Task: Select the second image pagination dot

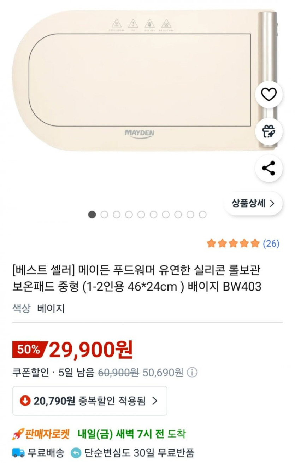Action: tap(104, 215)
